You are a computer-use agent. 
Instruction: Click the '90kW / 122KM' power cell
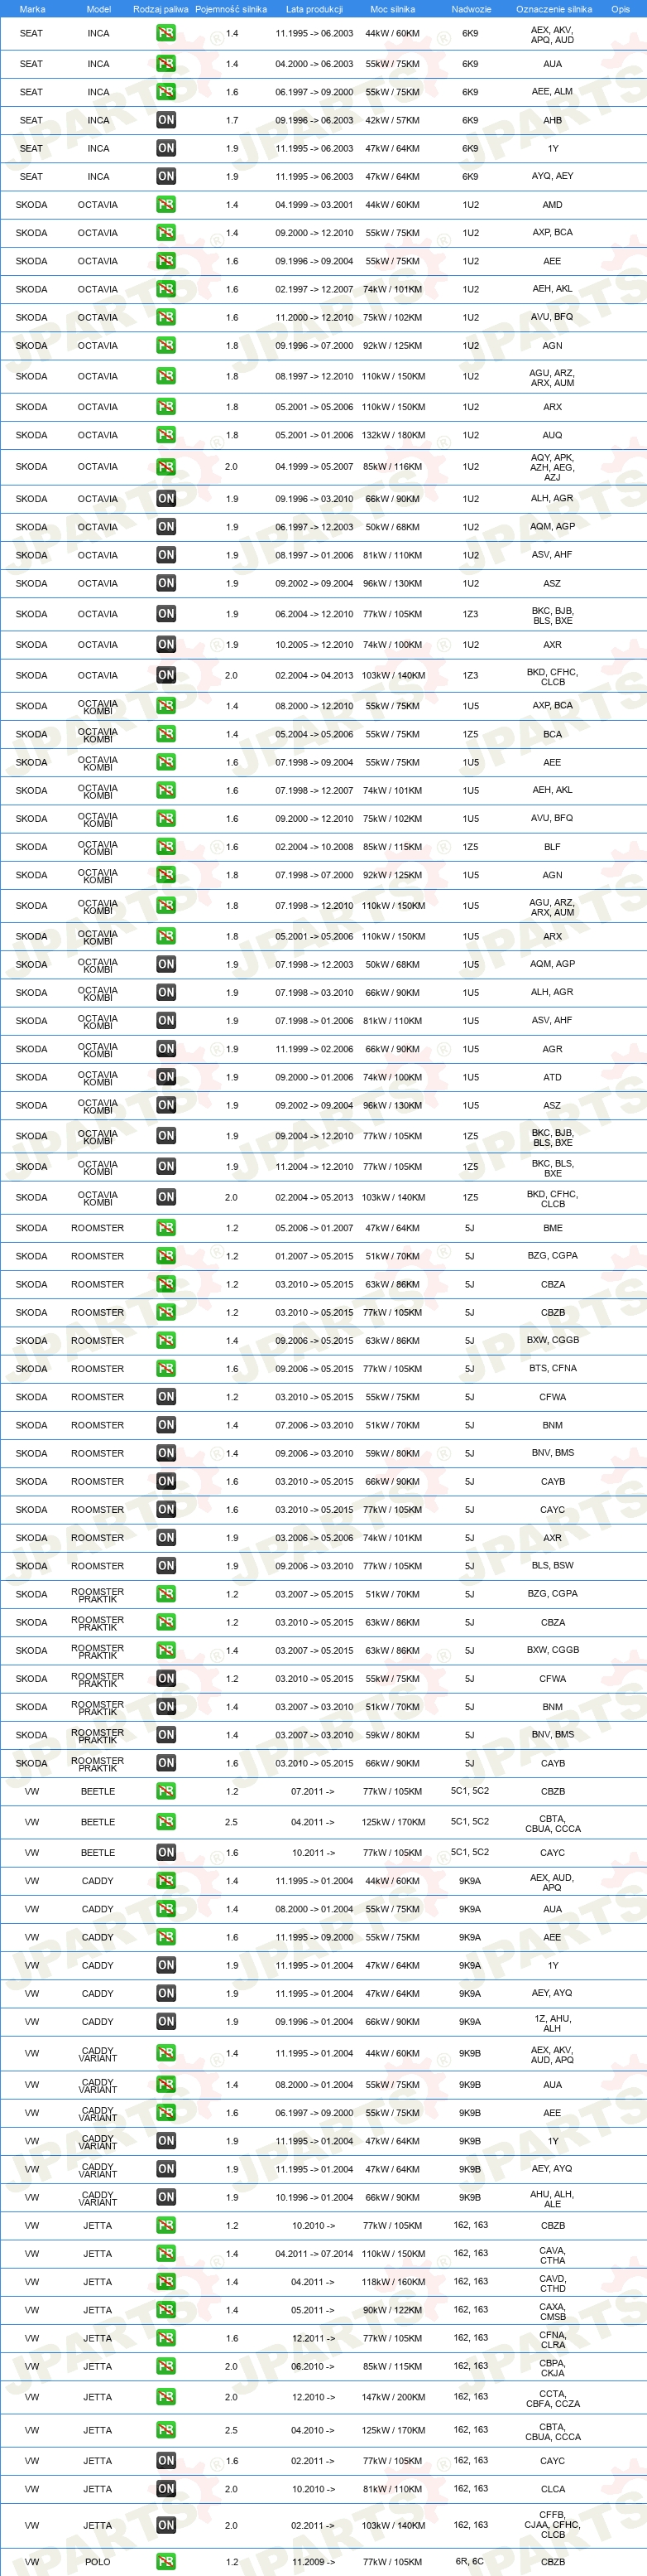[392, 2310]
